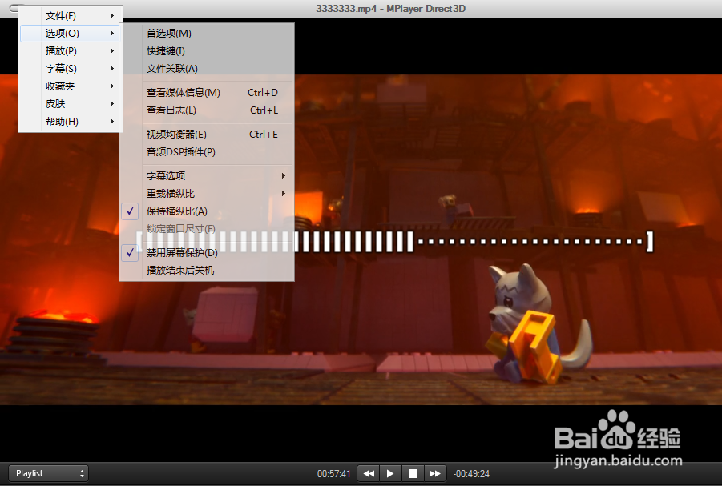Open the 选项(O) menu entry

coord(70,33)
